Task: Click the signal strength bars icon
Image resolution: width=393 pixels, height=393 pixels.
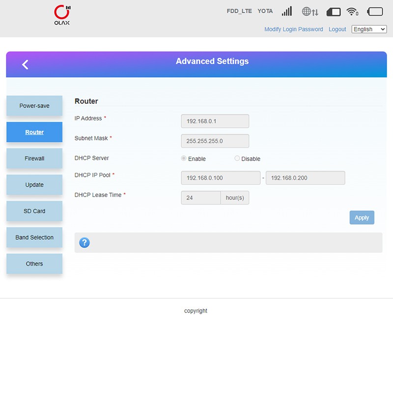Action: pyautogui.click(x=286, y=11)
